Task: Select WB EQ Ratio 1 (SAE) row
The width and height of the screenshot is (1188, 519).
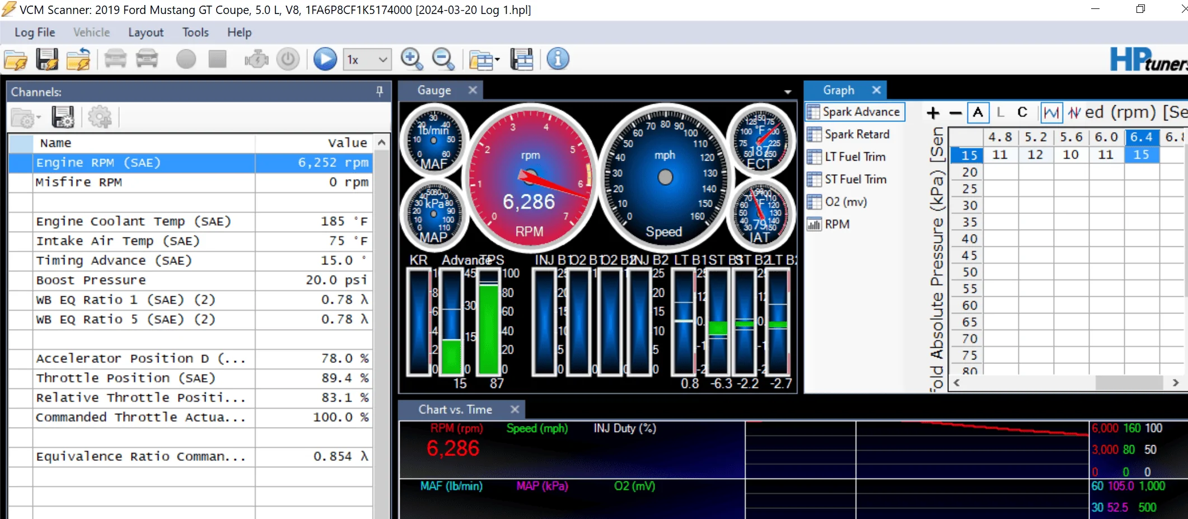Action: click(190, 300)
